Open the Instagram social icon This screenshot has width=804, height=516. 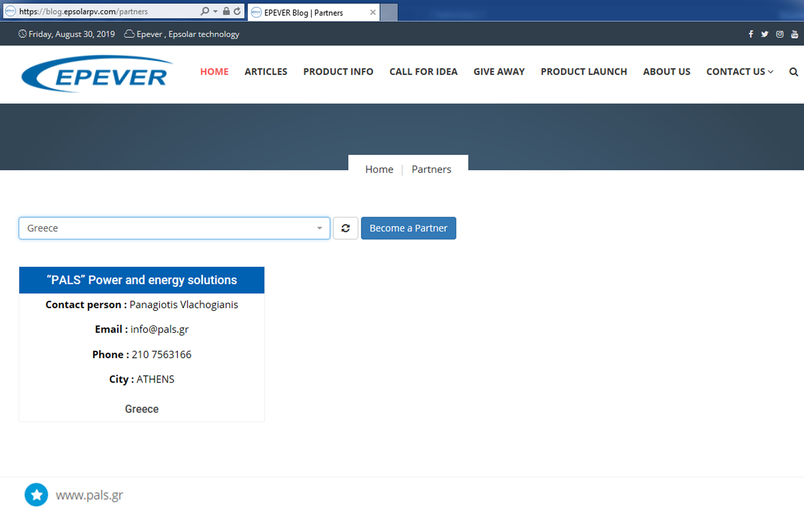point(780,34)
